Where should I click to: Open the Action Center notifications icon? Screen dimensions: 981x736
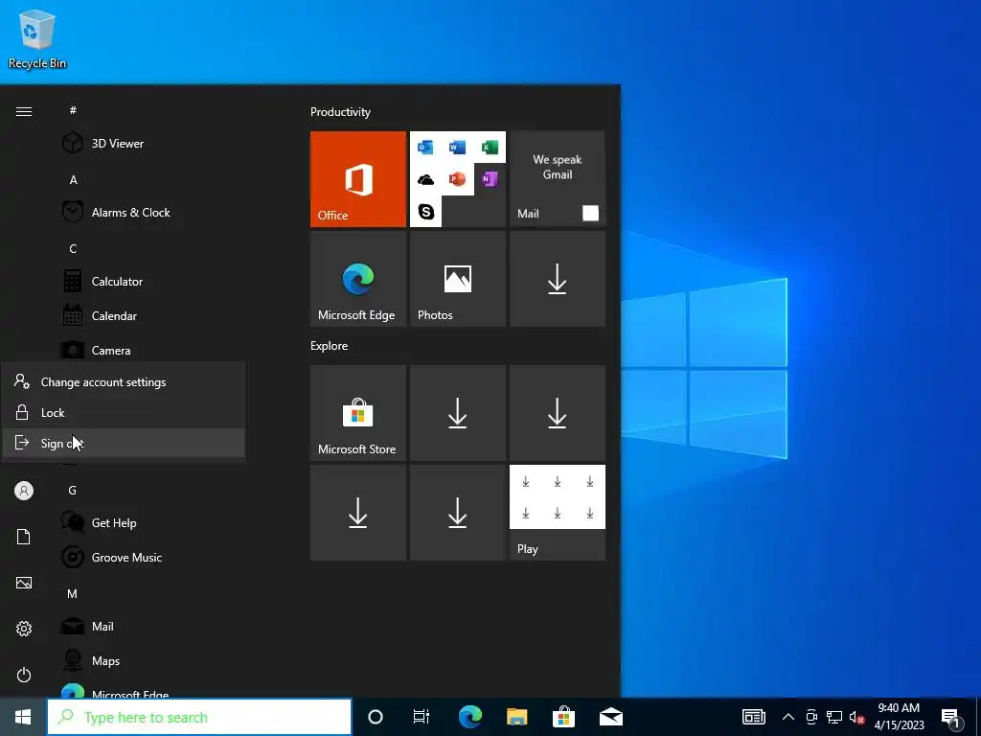tap(951, 718)
